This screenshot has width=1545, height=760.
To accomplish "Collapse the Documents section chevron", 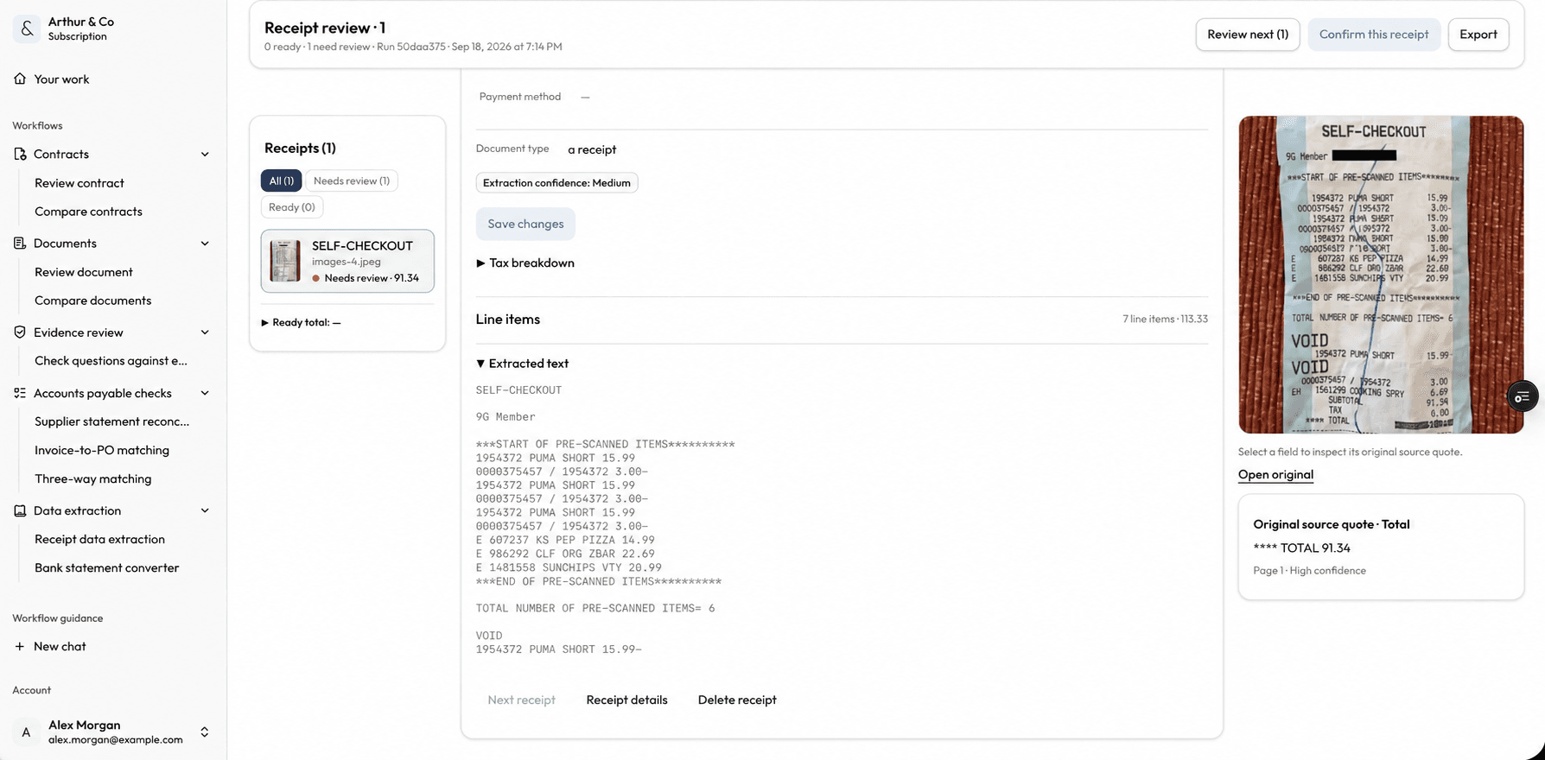I will 205,243.
